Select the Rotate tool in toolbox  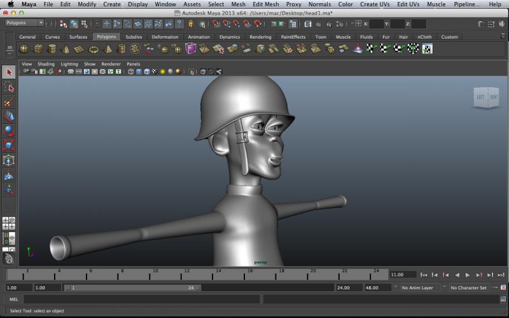point(9,131)
